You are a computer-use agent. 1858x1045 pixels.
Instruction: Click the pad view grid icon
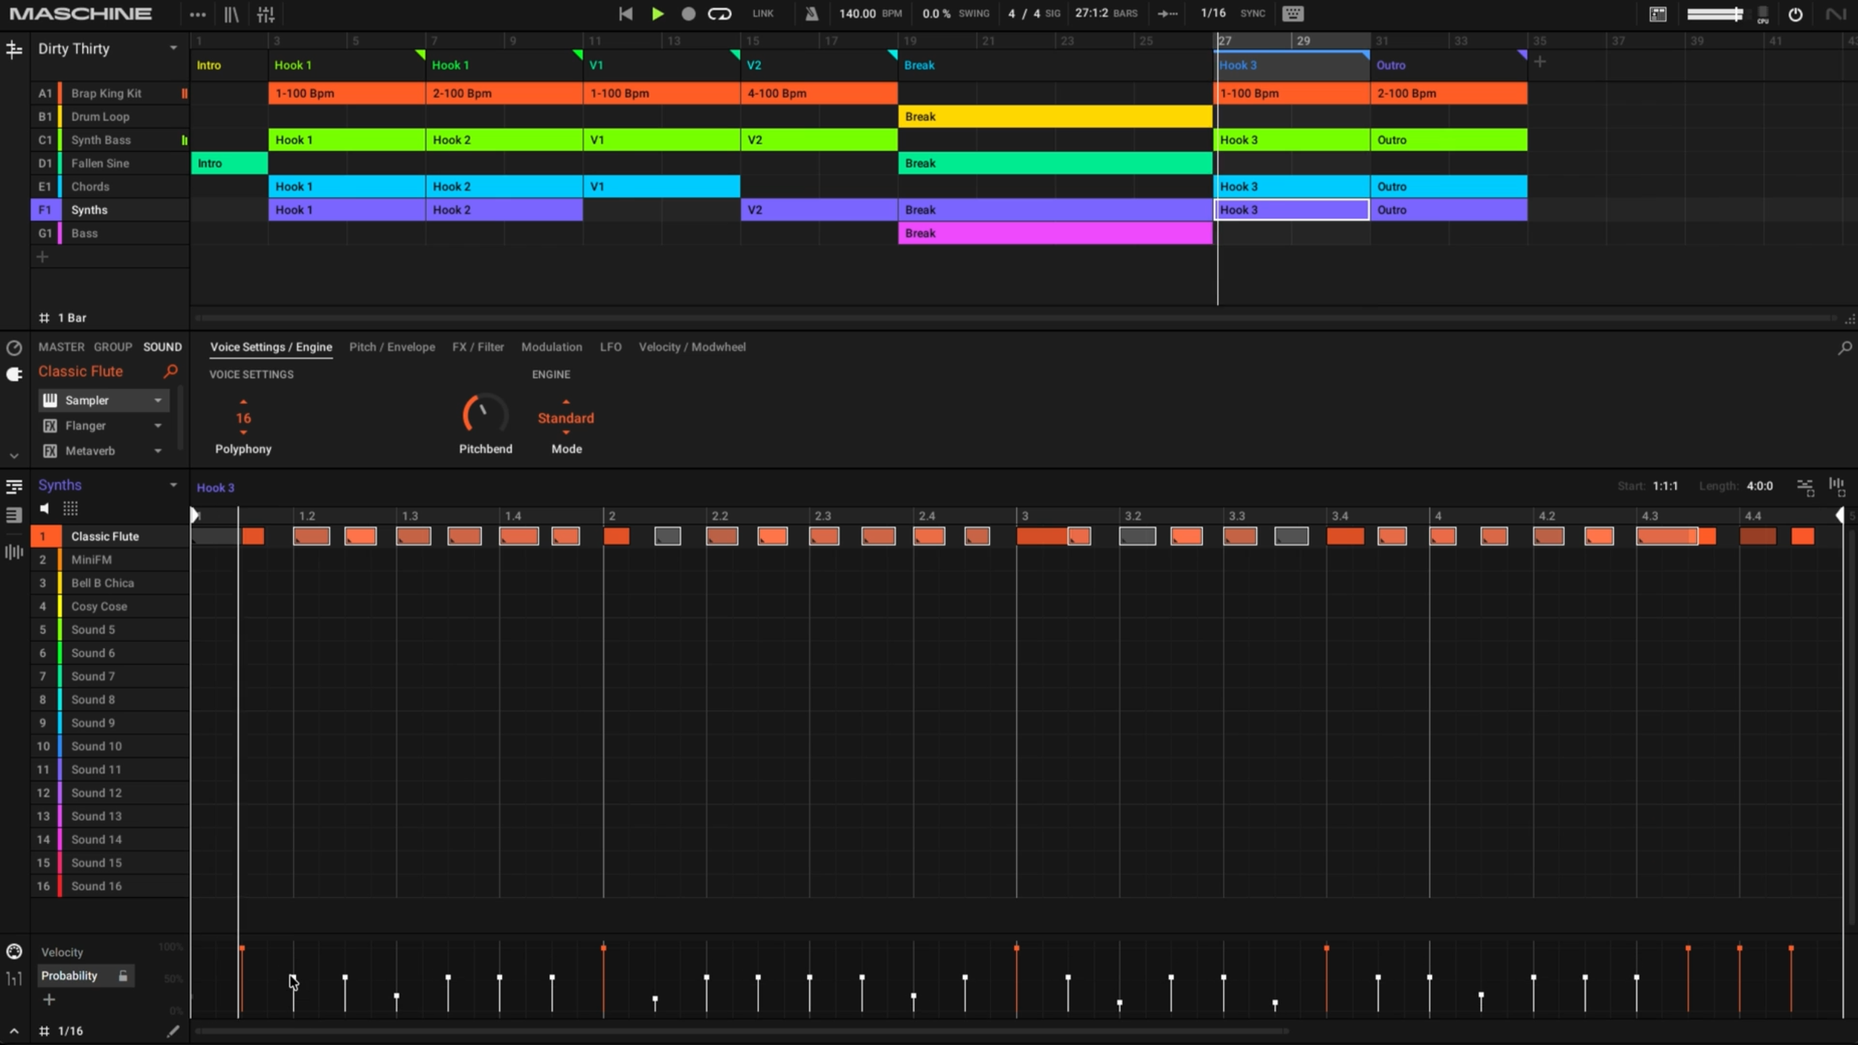coord(70,509)
